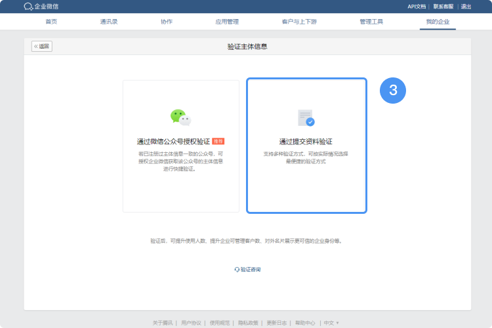The image size is (492, 328).
Task: Click the green WeChat official account icon
Action: (x=180, y=117)
